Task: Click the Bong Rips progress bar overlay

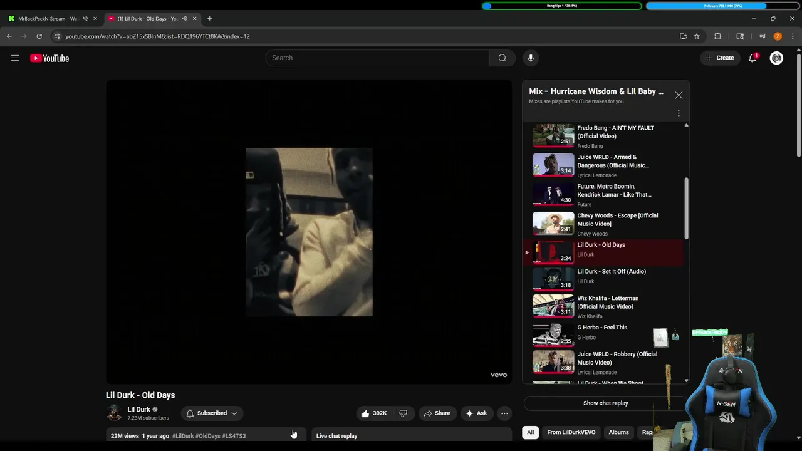Action: 562,6
